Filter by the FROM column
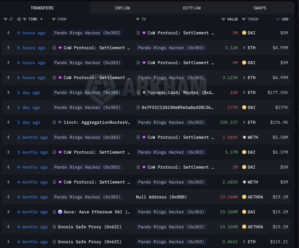The image size is (299, 248). coord(54,19)
